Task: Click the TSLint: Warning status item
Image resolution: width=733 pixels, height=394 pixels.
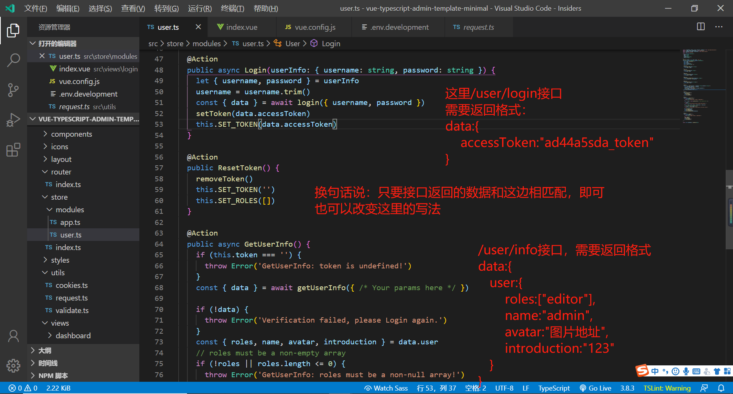Action: [667, 388]
